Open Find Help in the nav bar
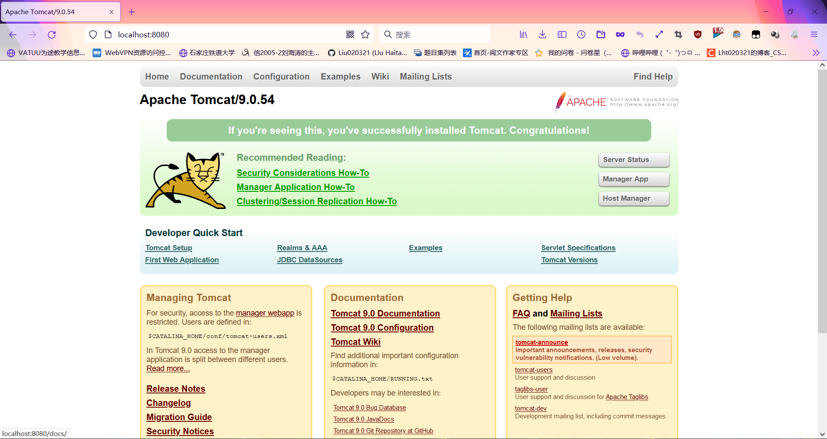Viewport: 827px width, 439px height. (653, 77)
